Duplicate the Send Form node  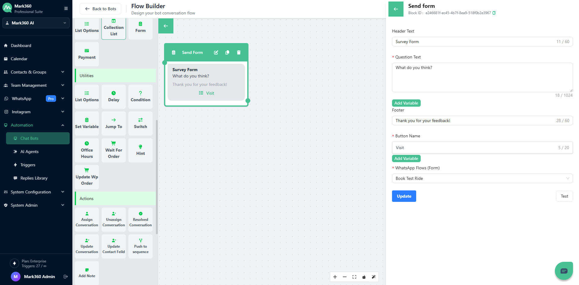click(x=227, y=52)
